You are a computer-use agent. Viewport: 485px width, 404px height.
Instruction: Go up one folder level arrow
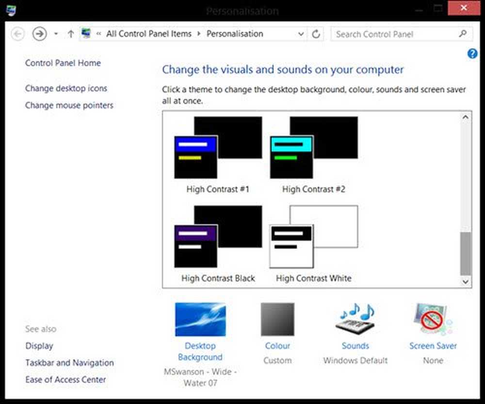tap(71, 34)
